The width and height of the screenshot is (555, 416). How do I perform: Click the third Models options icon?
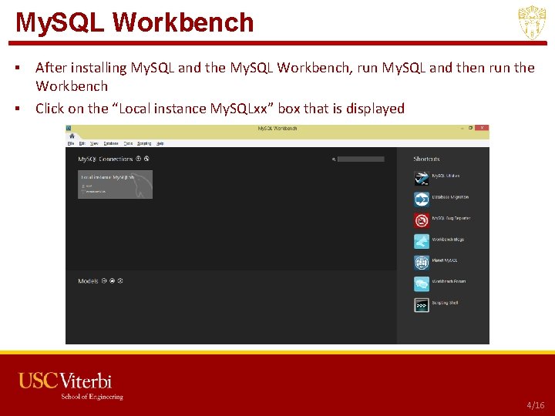point(120,281)
